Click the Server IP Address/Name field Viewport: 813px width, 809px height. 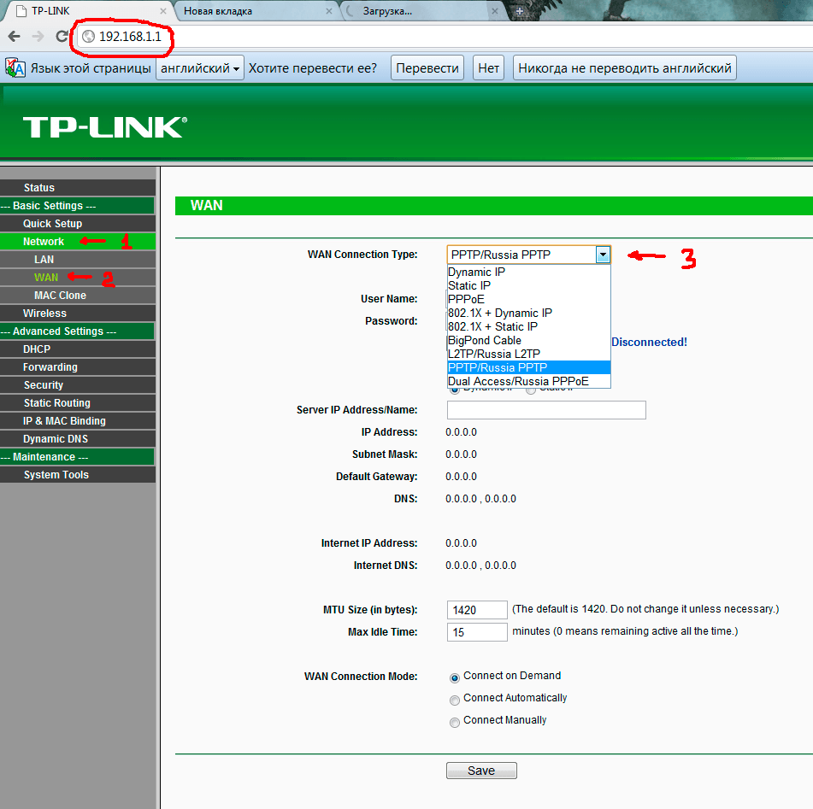(546, 410)
